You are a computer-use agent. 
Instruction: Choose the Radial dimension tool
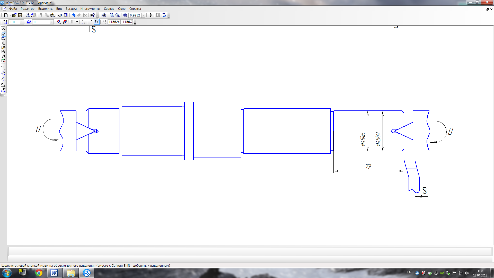click(3, 79)
